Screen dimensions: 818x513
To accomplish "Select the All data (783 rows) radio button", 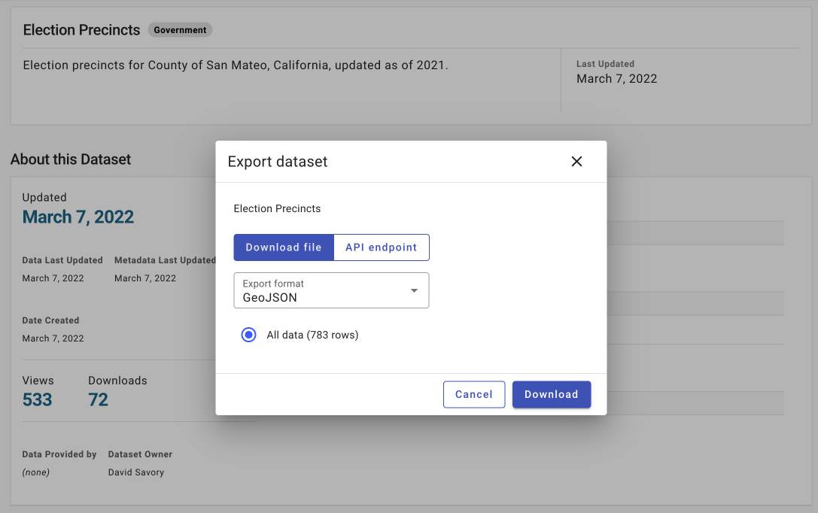I will pos(249,335).
